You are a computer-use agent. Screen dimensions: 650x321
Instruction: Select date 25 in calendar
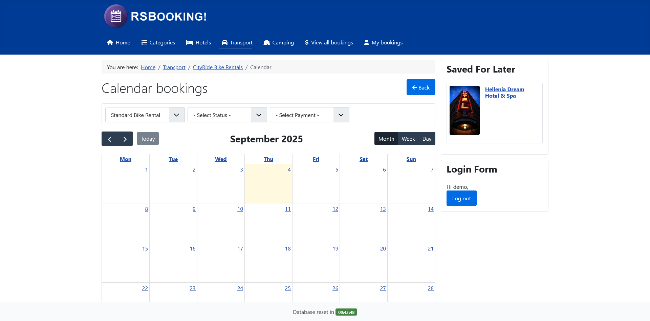point(288,288)
